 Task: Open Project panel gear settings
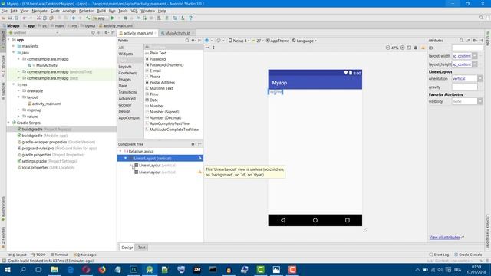point(106,32)
